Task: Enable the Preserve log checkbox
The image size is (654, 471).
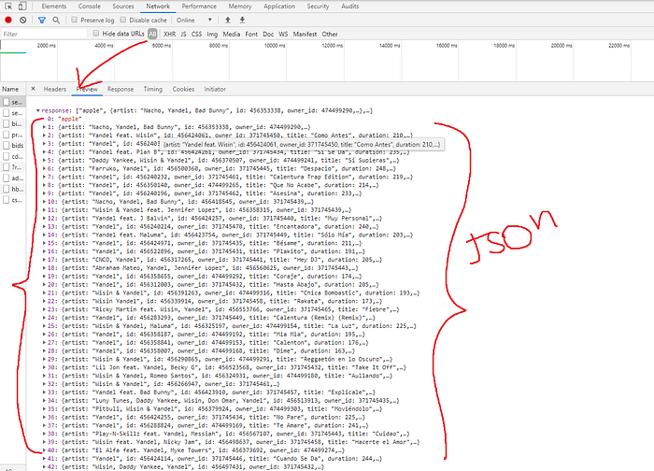Action: tap(74, 20)
